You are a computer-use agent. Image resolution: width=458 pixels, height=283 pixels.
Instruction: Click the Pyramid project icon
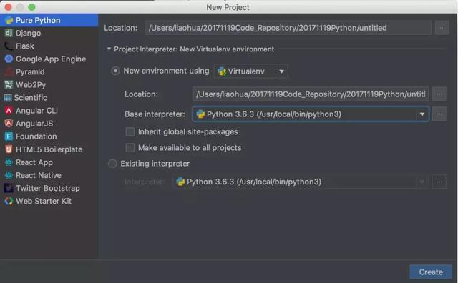(x=9, y=71)
